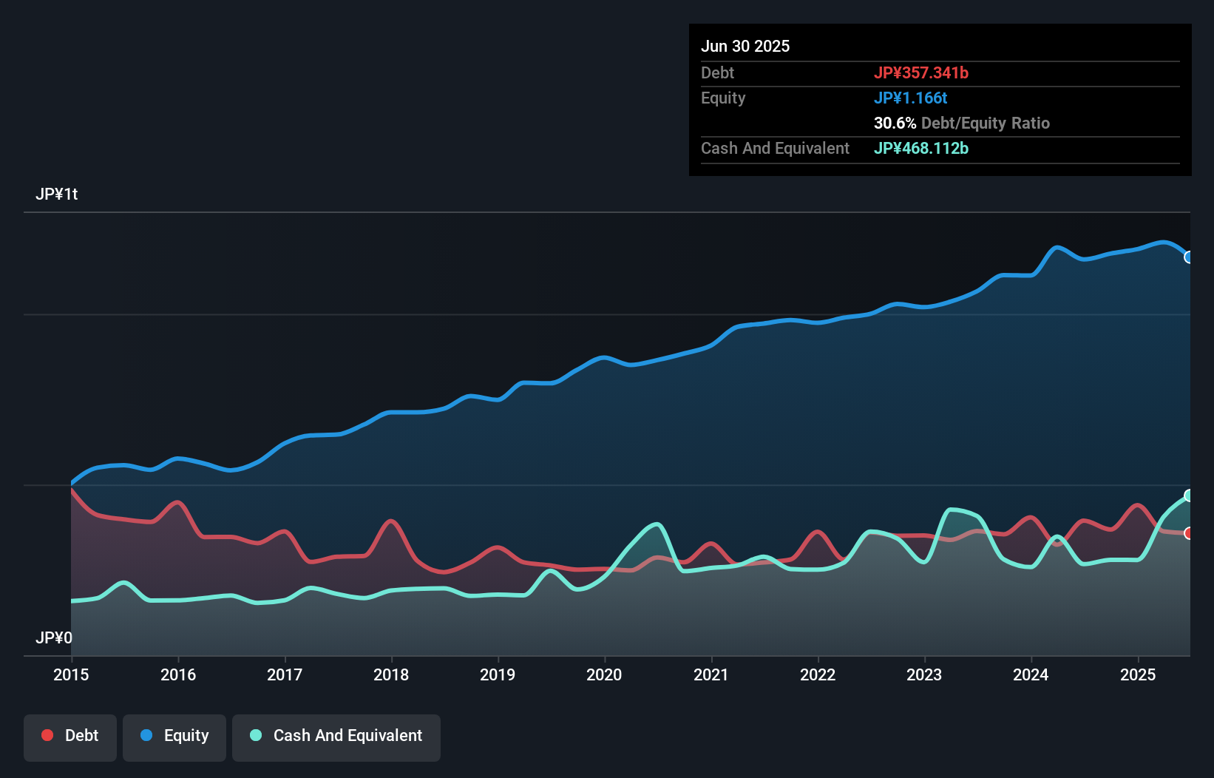
Task: Click the 2025 label on the x-axis
Action: click(1138, 674)
